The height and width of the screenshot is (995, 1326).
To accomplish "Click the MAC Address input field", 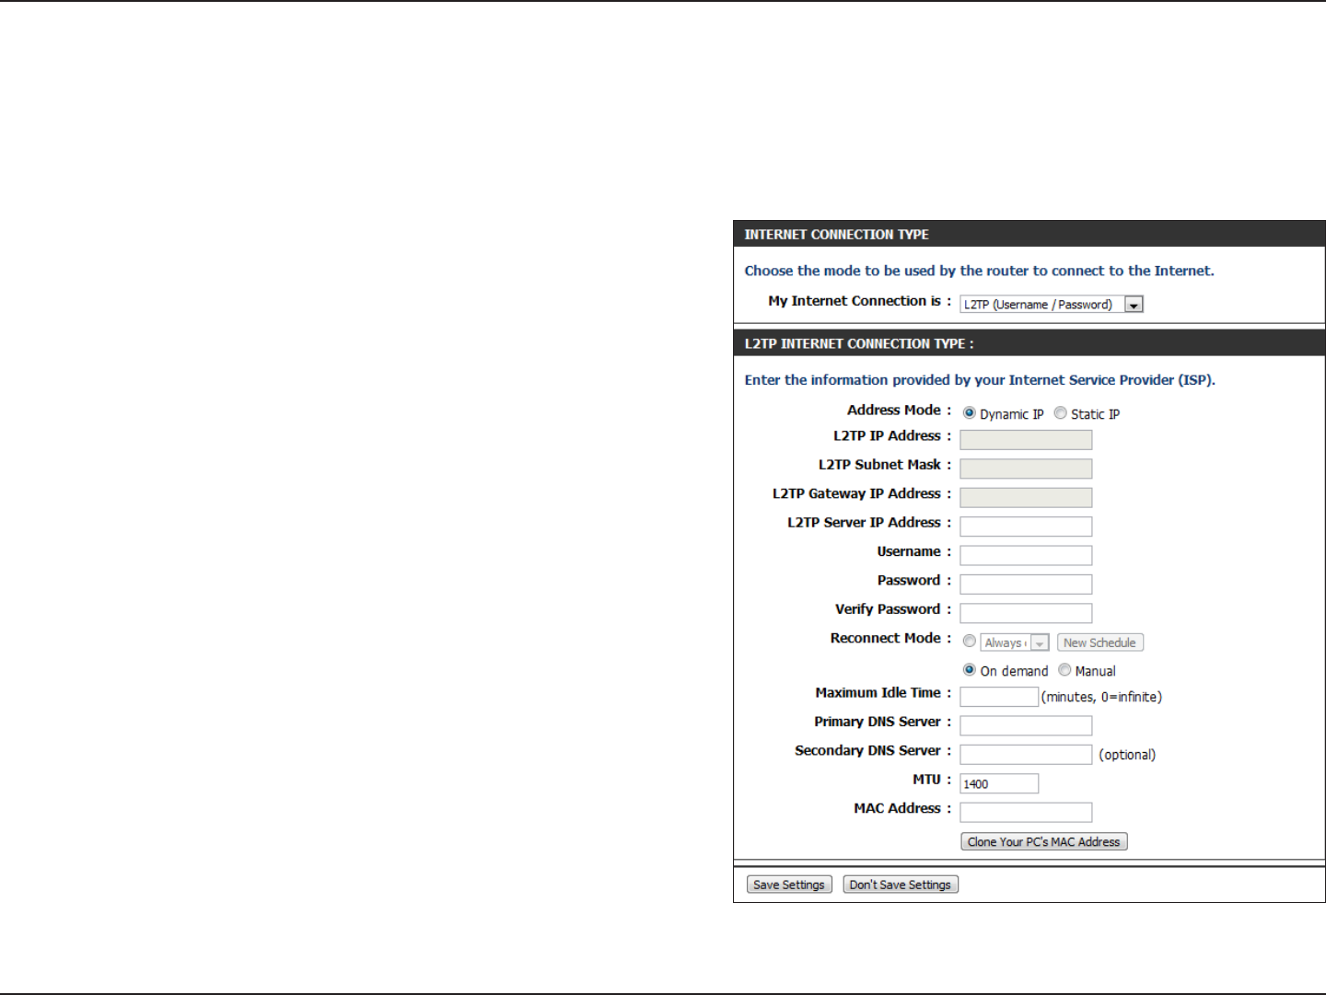I will [1026, 813].
